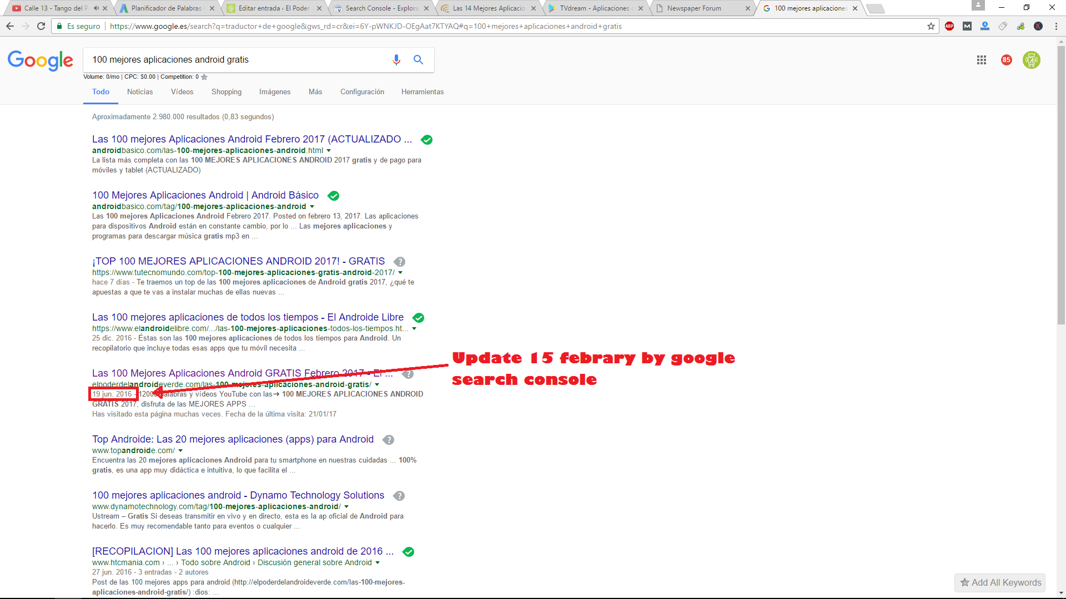The width and height of the screenshot is (1066, 599).
Task: Switch to the Planificador de Palabras browser tab
Action: pyautogui.click(x=167, y=8)
